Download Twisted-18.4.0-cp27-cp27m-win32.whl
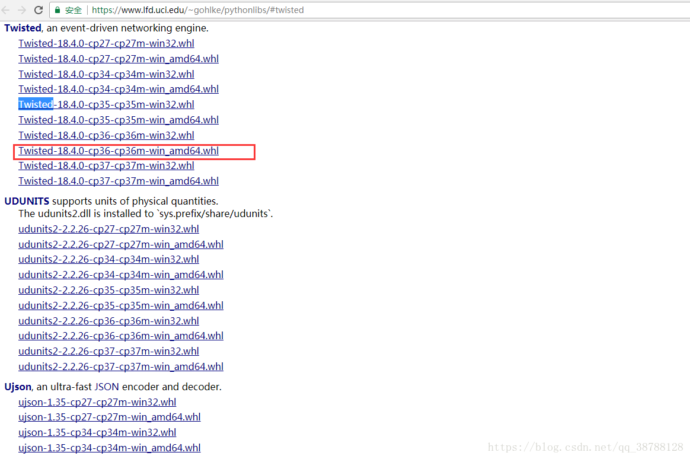 (x=106, y=43)
